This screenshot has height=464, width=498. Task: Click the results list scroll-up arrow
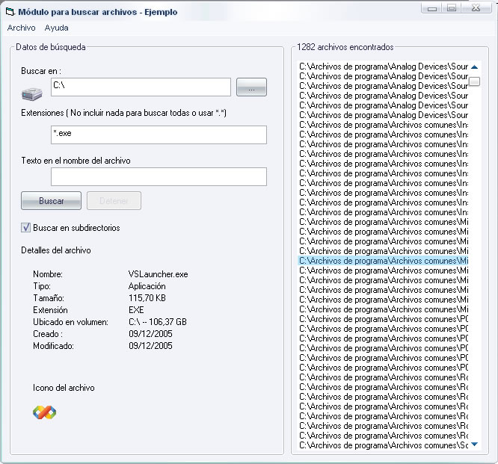coord(474,67)
